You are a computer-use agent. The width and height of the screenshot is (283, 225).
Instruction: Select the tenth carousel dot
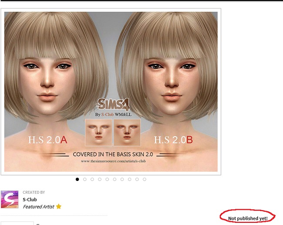click(x=145, y=179)
